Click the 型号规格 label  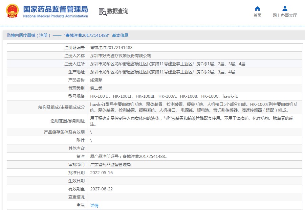point(77,96)
